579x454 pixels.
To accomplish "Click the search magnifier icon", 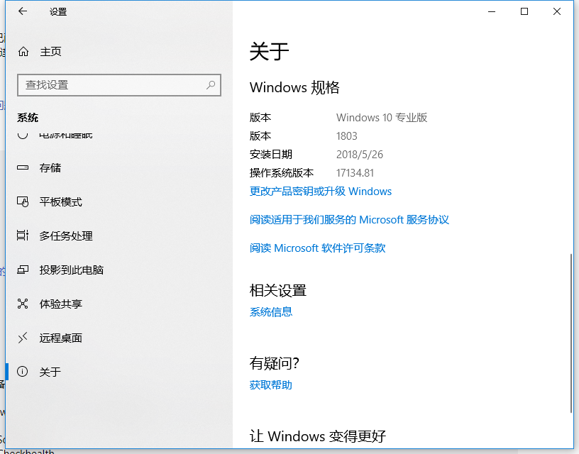I will 211,85.
